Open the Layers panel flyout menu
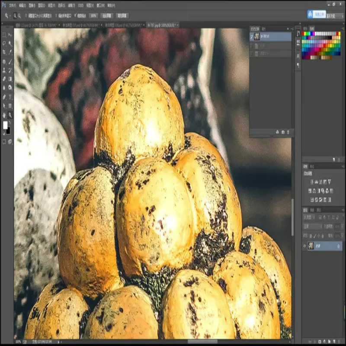 point(343,210)
